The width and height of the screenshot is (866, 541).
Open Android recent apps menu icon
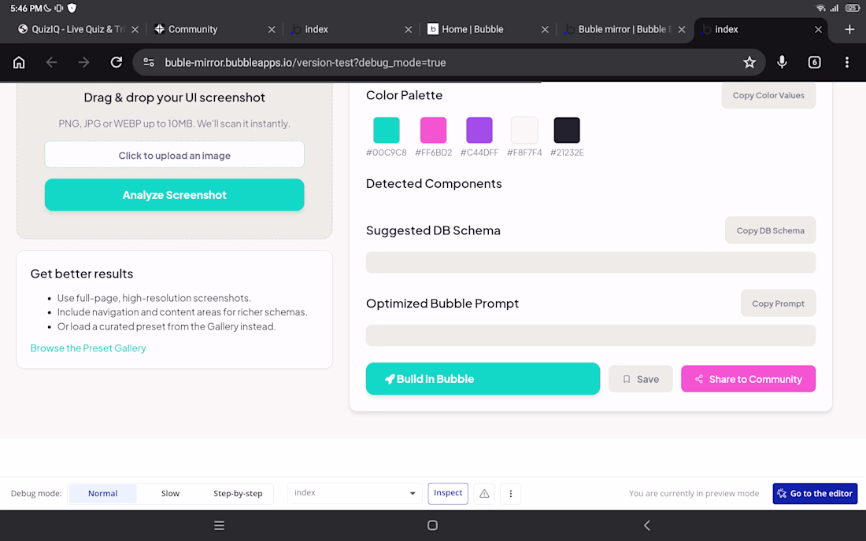[220, 525]
